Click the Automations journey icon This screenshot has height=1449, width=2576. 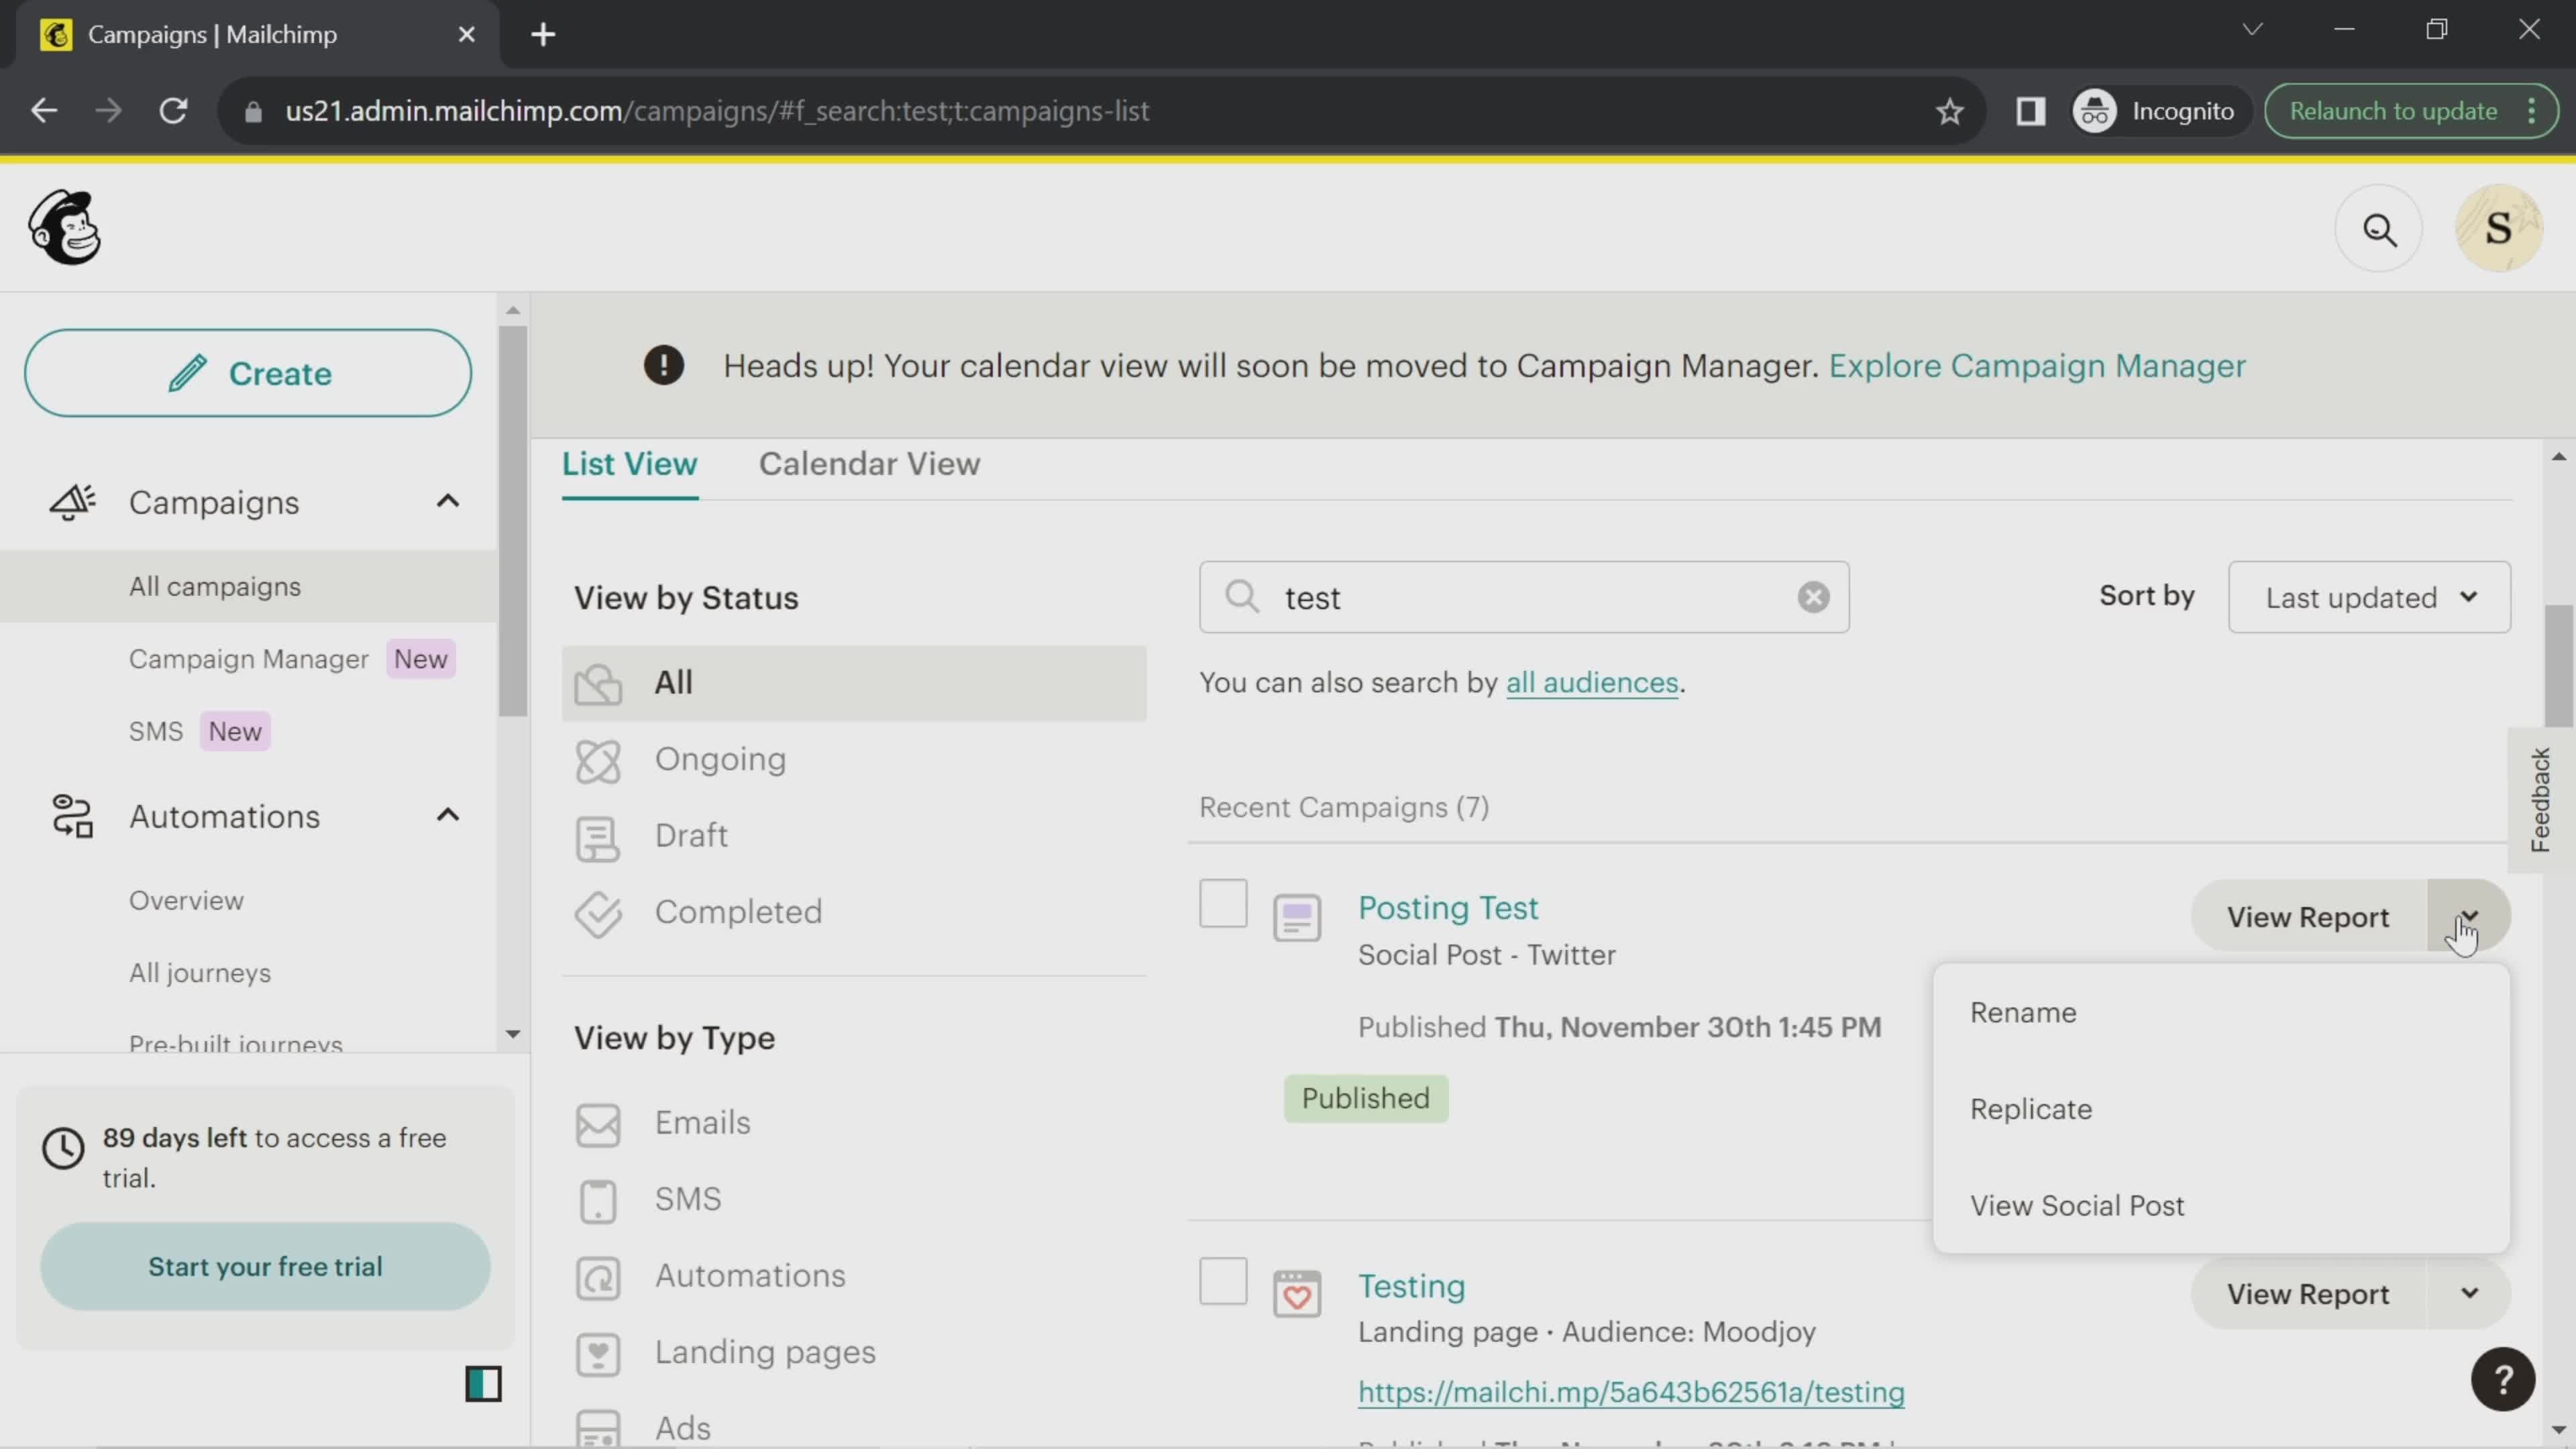[x=73, y=816]
